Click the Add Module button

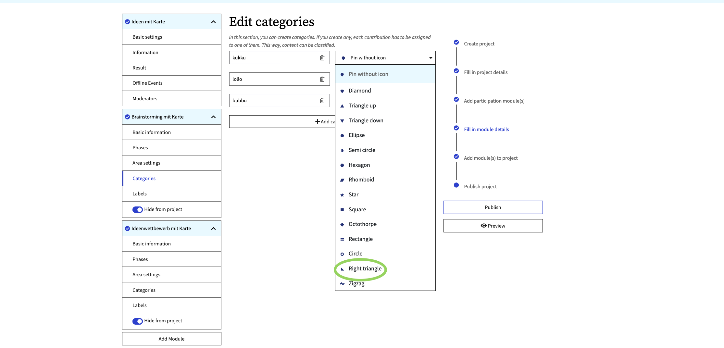tap(172, 339)
